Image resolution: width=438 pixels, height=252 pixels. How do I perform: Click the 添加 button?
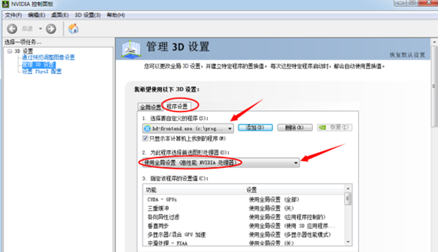(255, 128)
